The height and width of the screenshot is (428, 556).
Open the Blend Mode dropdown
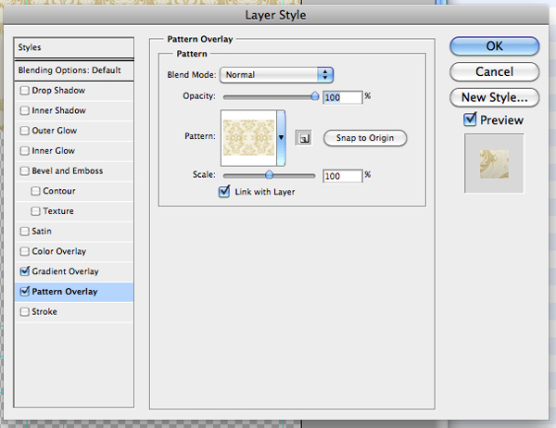(276, 75)
